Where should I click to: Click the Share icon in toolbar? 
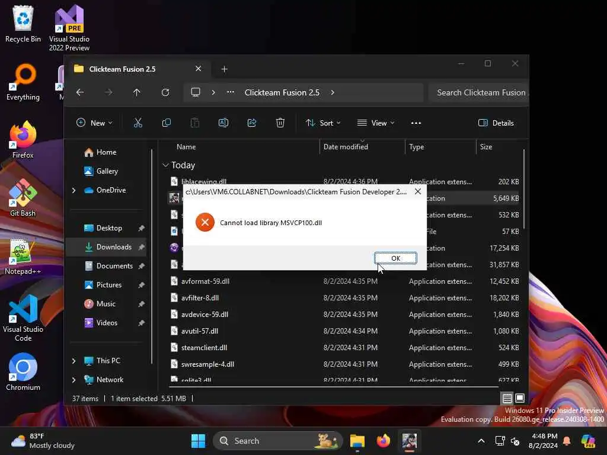252,123
